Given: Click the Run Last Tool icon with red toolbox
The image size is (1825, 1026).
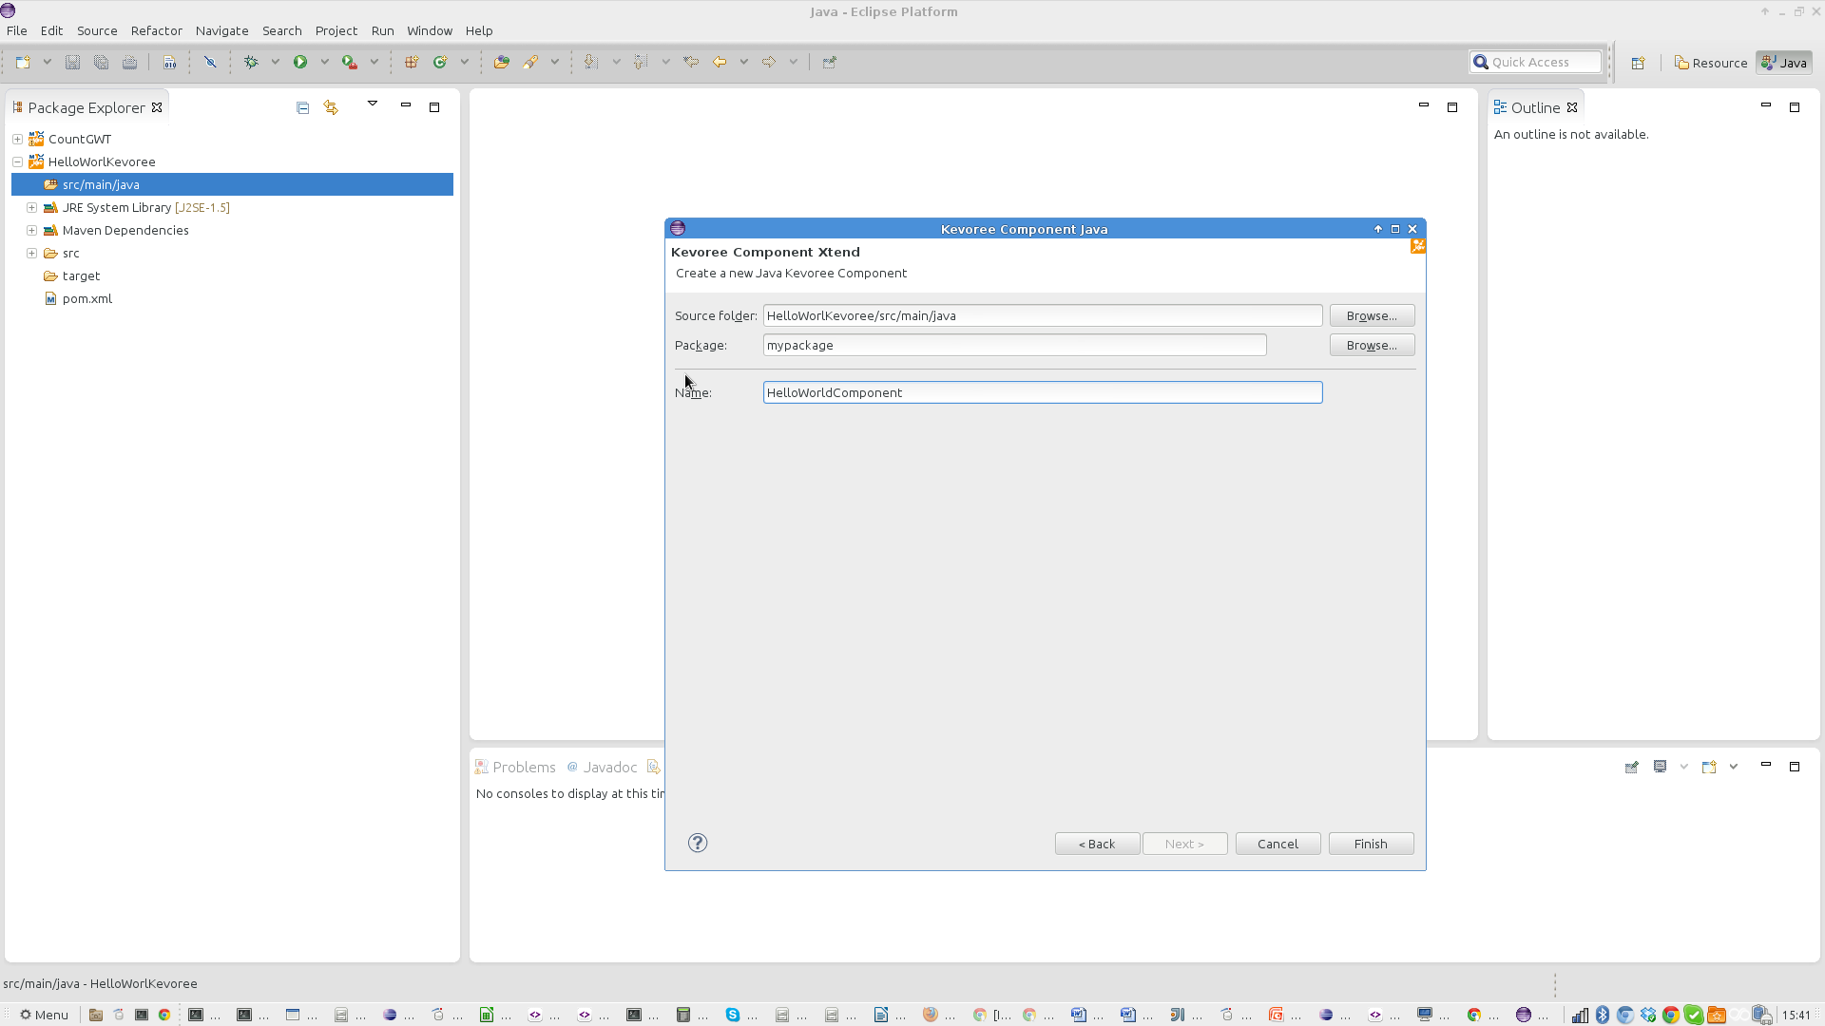Looking at the screenshot, I should coord(350,62).
